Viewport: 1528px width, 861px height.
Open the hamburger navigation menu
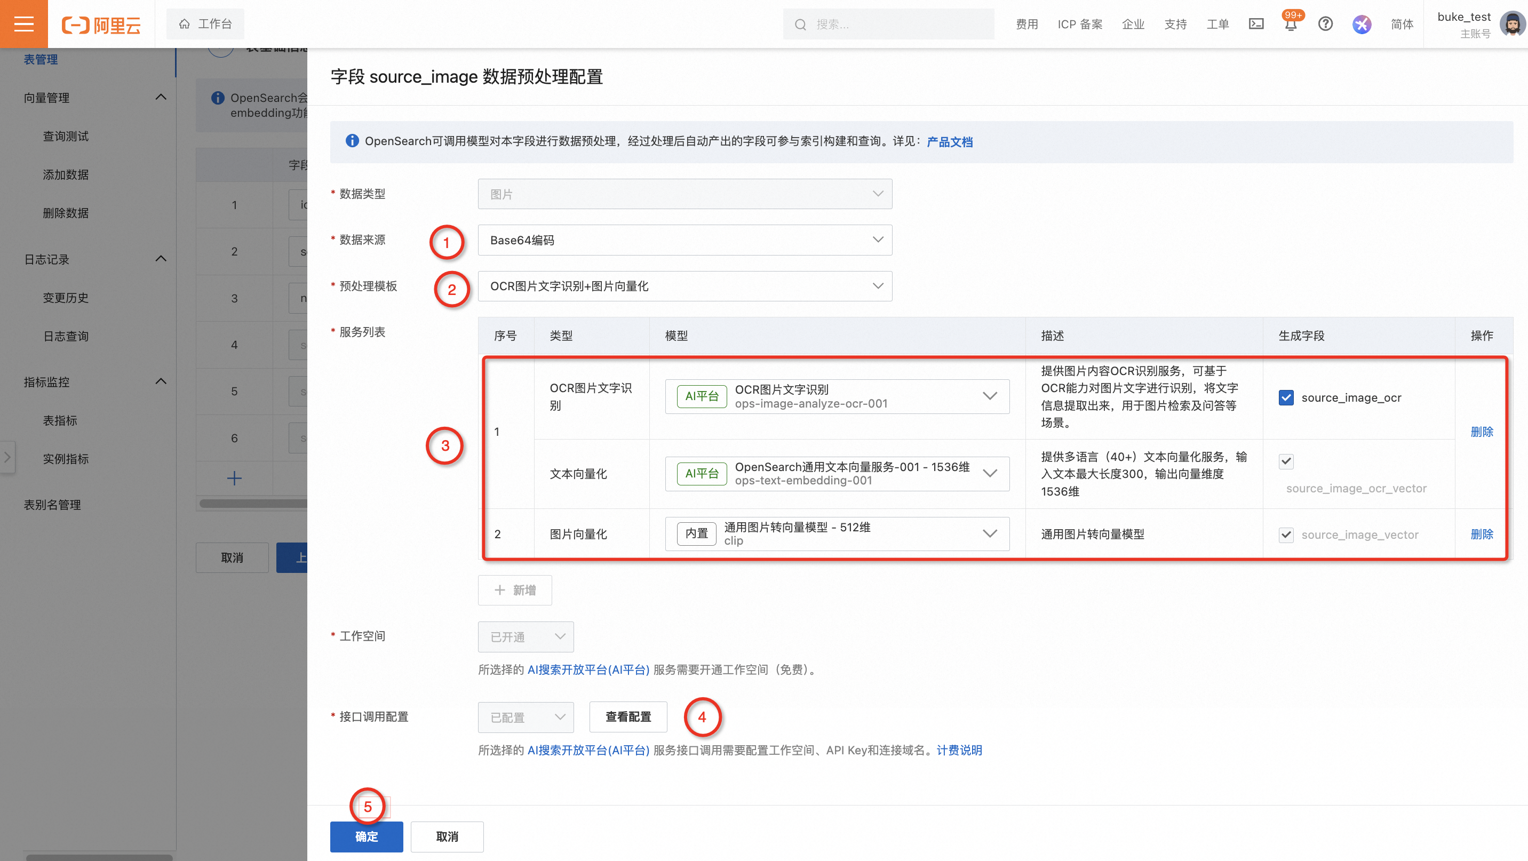point(23,23)
